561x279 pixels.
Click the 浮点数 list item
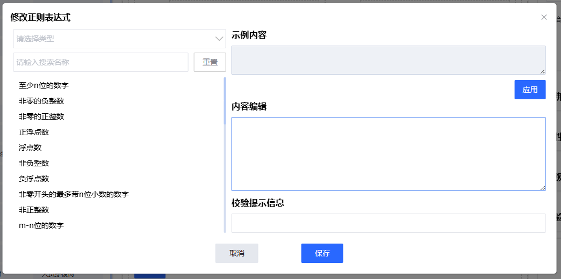(x=30, y=148)
